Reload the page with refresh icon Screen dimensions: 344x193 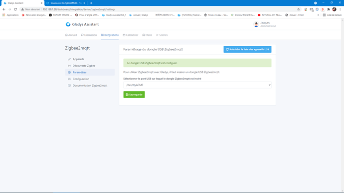pos(15,9)
